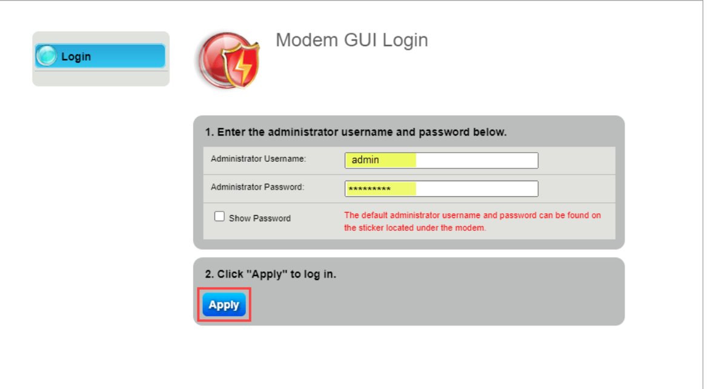The width and height of the screenshot is (707, 389).
Task: Focus the Administrator Username input field
Action: tap(442, 160)
